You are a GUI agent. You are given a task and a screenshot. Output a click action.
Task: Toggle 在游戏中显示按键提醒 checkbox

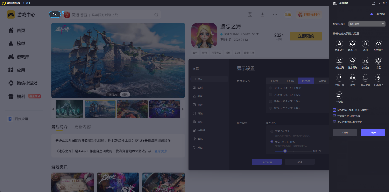334,116
